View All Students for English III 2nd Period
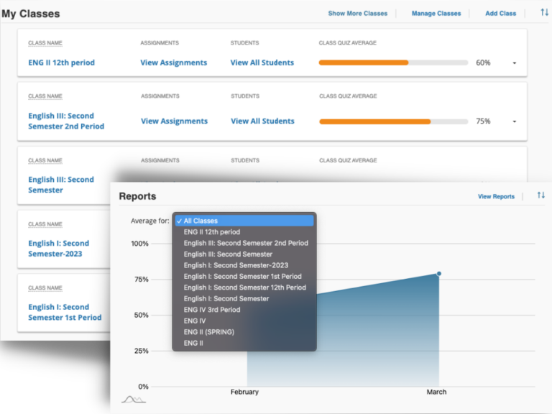 point(262,121)
